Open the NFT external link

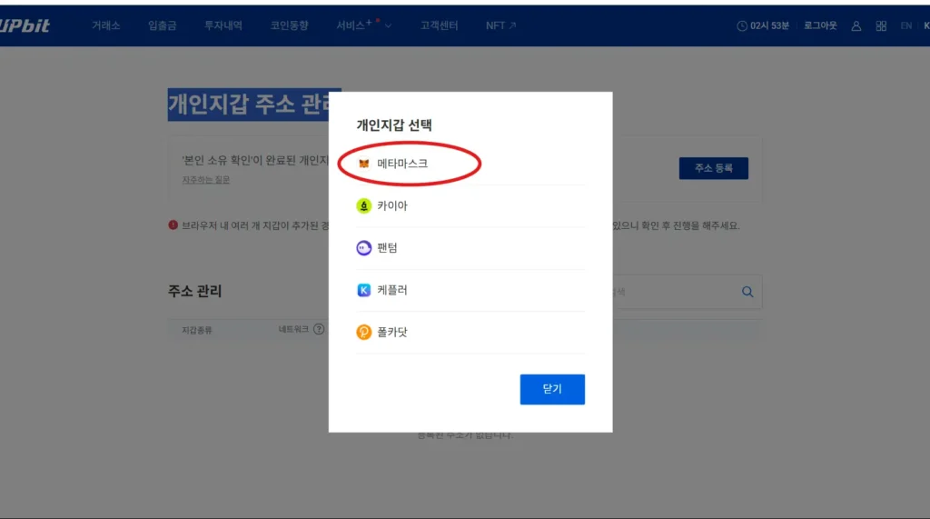pyautogui.click(x=500, y=25)
